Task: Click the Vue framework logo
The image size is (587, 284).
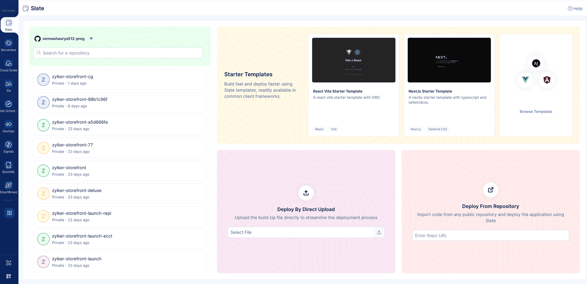Action: point(525,80)
